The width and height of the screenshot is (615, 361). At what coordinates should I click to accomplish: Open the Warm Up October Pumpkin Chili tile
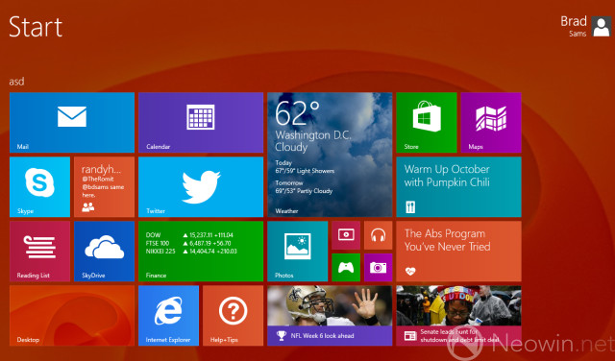pyautogui.click(x=458, y=187)
